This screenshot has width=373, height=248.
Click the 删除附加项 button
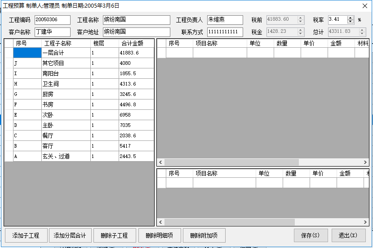(x=204, y=235)
